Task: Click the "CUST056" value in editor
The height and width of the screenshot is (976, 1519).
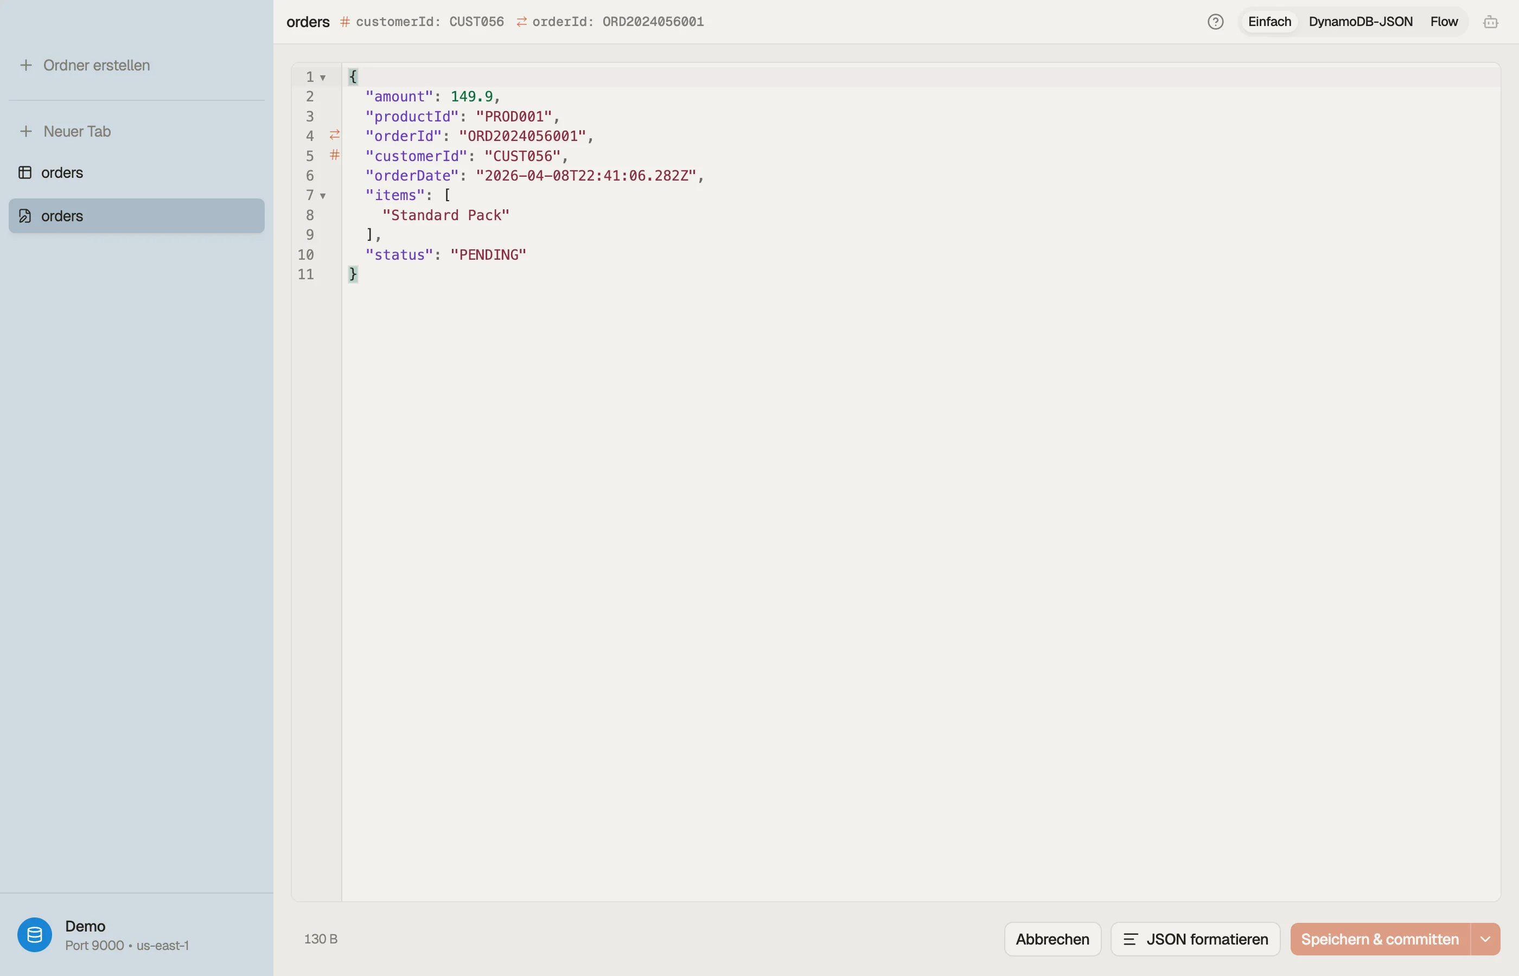Action: coord(522,156)
